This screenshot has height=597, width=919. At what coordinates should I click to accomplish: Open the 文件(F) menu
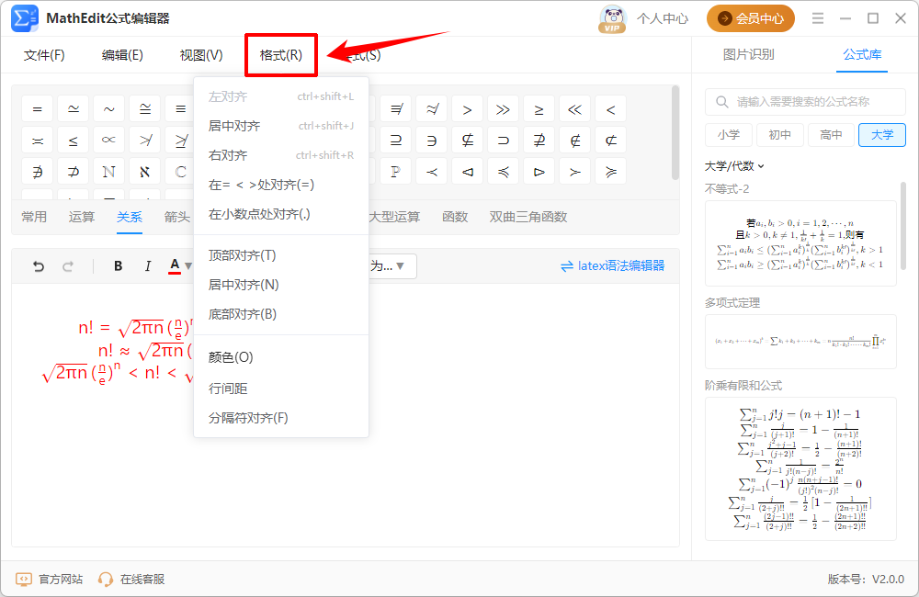(x=44, y=55)
